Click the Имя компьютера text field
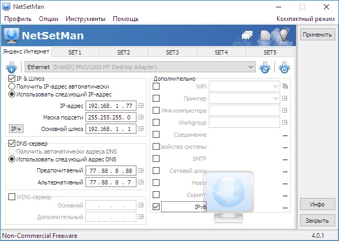 coord(245,111)
